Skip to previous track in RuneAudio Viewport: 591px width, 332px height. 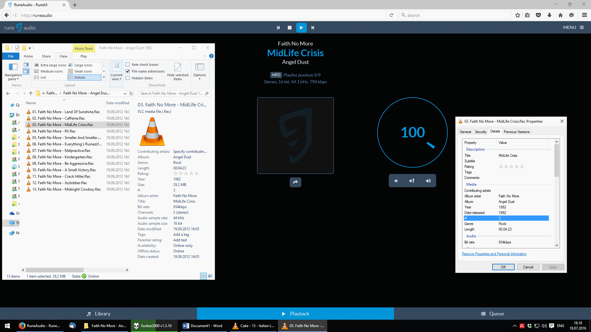(278, 28)
